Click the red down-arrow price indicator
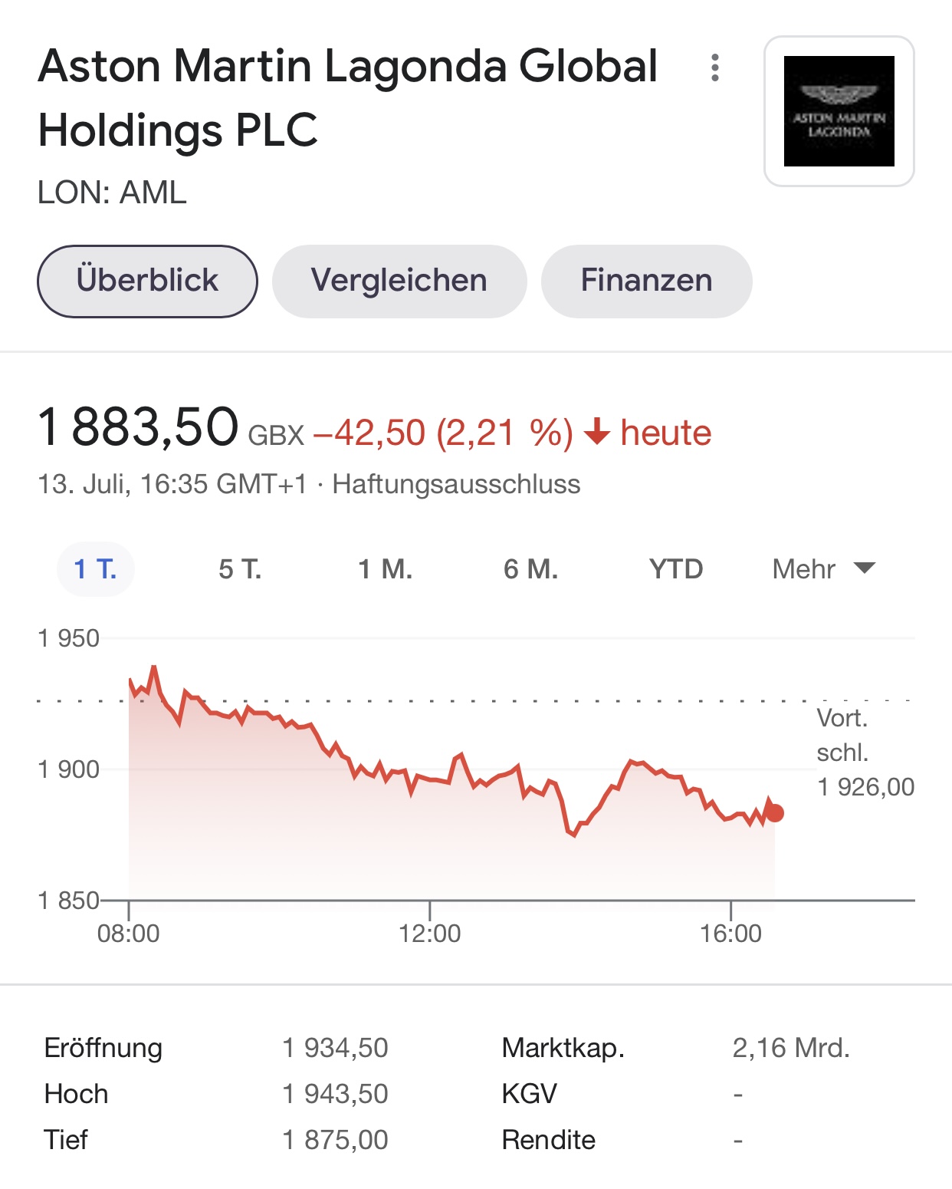Image resolution: width=952 pixels, height=1189 pixels. pos(596,433)
